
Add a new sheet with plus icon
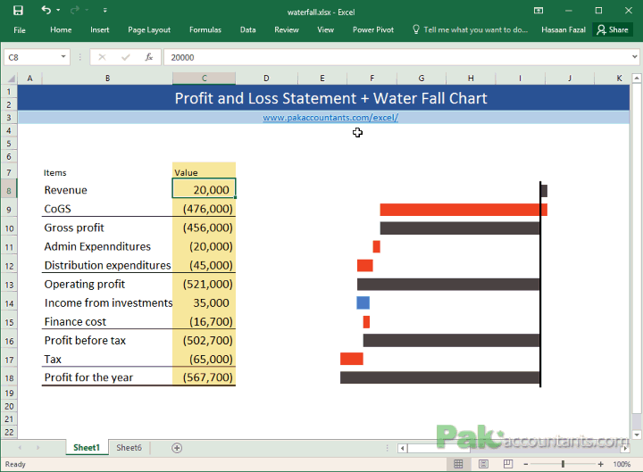point(177,448)
